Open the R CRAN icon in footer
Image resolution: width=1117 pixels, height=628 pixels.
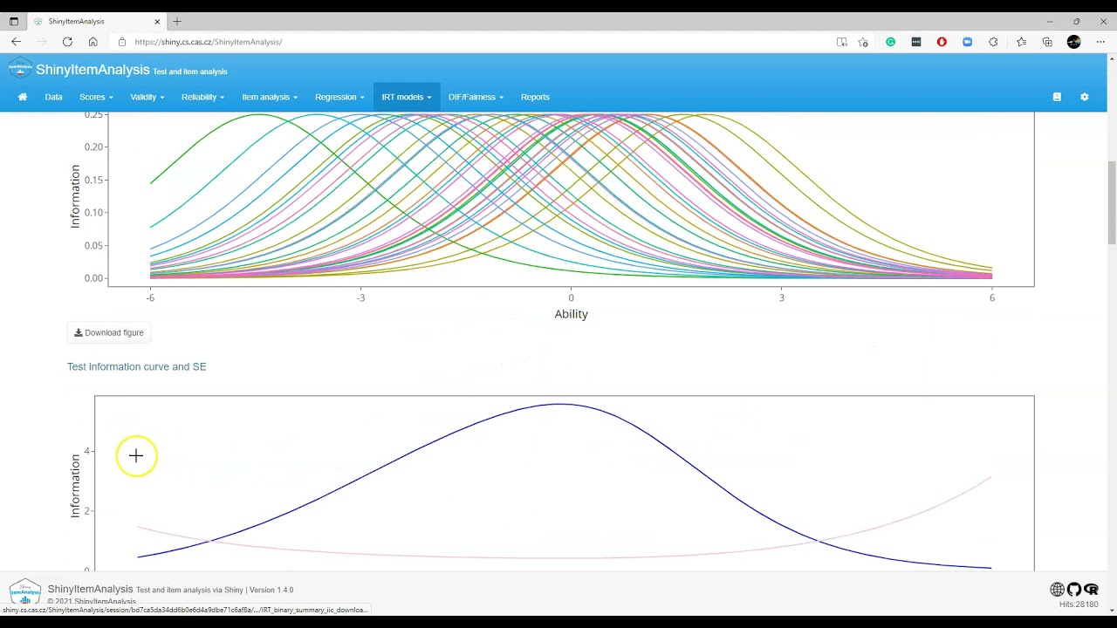click(1091, 590)
